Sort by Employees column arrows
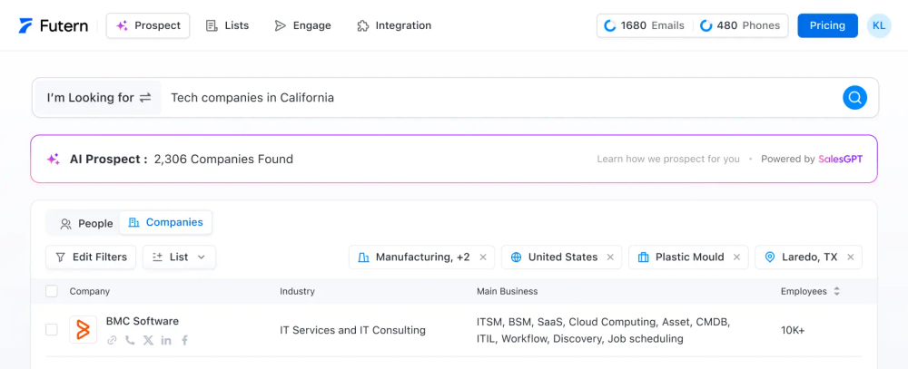Screen dimensions: 908x369 pos(836,291)
